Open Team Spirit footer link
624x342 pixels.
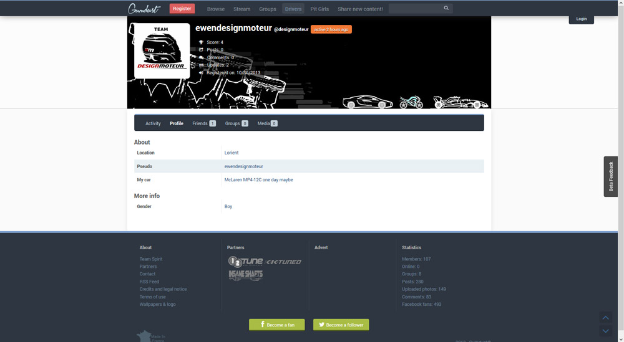click(151, 259)
